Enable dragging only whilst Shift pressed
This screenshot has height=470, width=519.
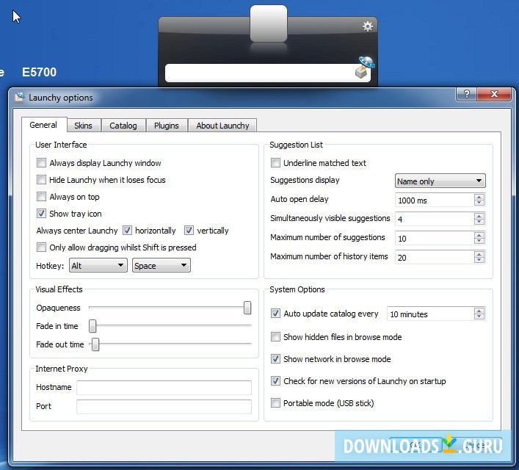pos(41,247)
